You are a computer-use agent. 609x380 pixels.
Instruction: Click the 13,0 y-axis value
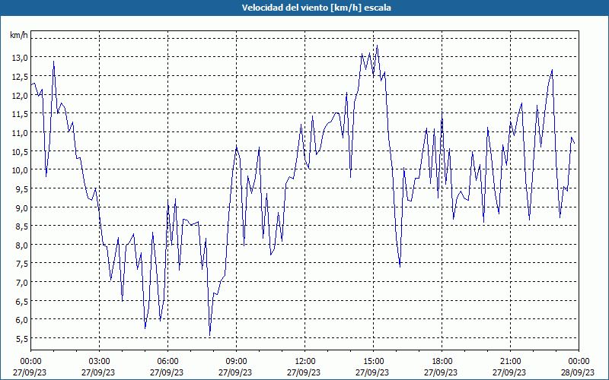click(20, 58)
